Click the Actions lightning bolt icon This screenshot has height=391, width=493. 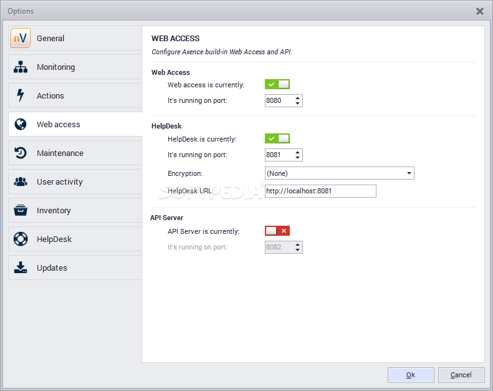point(21,95)
